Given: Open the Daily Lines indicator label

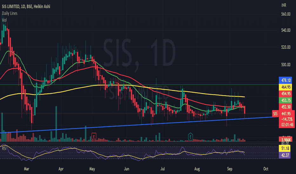Looking at the screenshot, I should click(10, 13).
